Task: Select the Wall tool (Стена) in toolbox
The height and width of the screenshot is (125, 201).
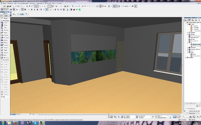Action: coord(5,23)
